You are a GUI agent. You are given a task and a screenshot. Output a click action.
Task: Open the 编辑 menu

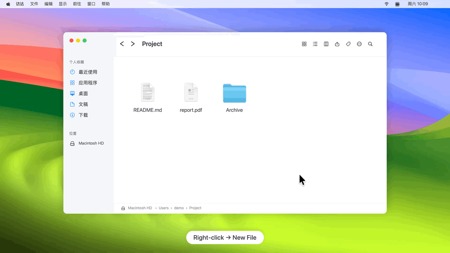click(49, 4)
